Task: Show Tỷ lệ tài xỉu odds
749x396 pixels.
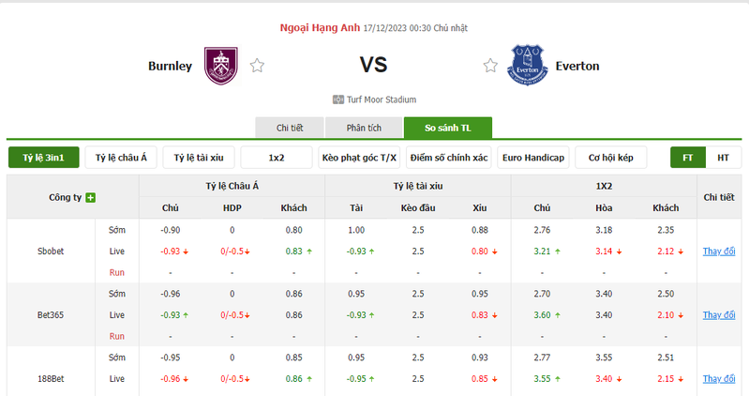Action: (199, 158)
